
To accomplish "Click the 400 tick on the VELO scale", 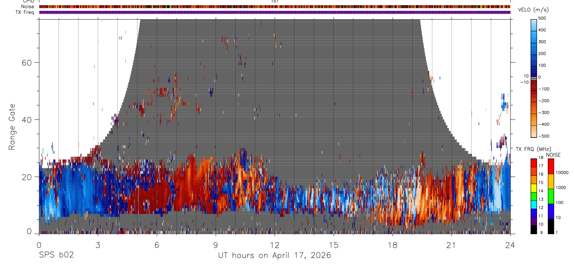I will click(543, 30).
